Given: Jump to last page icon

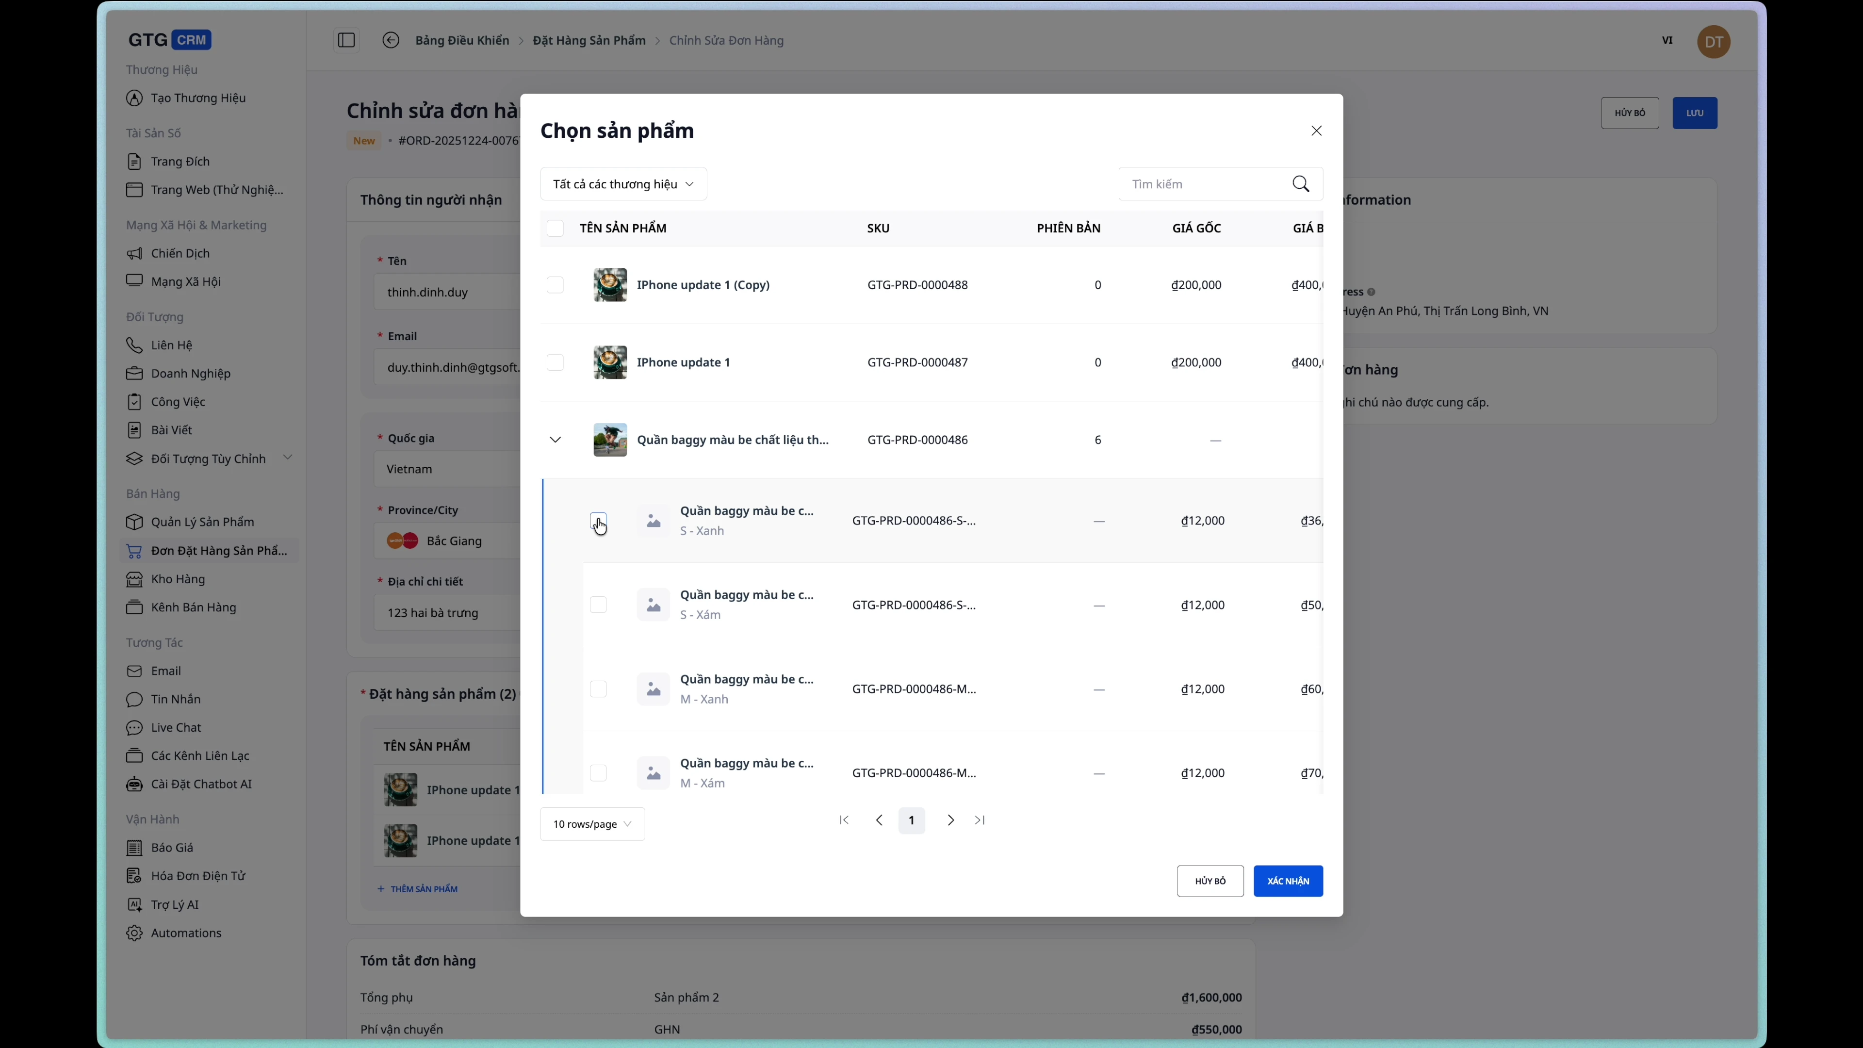Looking at the screenshot, I should pos(980,820).
